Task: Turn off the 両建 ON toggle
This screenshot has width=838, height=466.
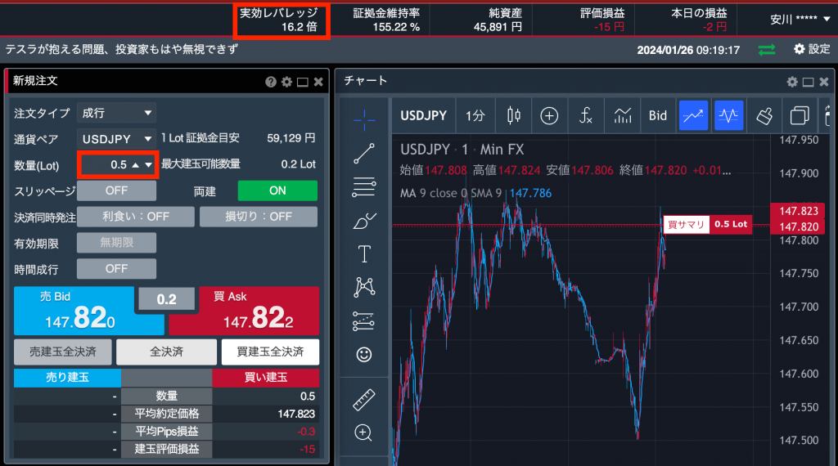Action: point(277,190)
